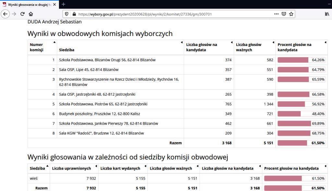The width and height of the screenshot is (332, 191).
Task: Select Budynek poszkolny, Pruszków 12 row
Action: (x=177, y=114)
